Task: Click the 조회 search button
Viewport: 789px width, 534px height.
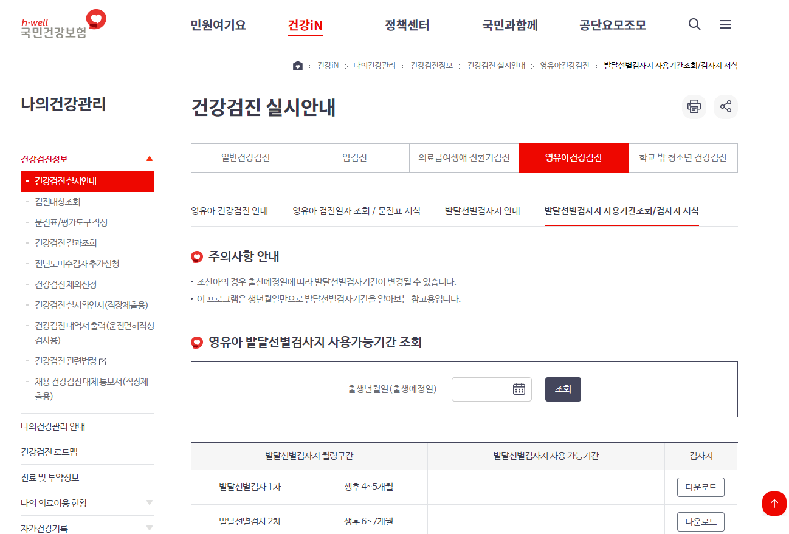Action: click(562, 389)
